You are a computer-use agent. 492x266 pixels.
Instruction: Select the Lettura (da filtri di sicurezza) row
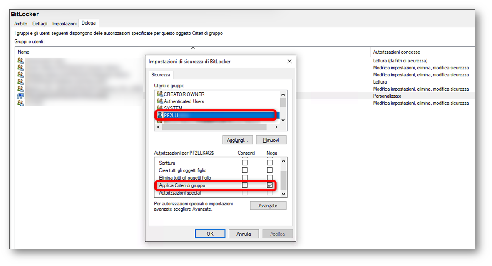point(245,60)
